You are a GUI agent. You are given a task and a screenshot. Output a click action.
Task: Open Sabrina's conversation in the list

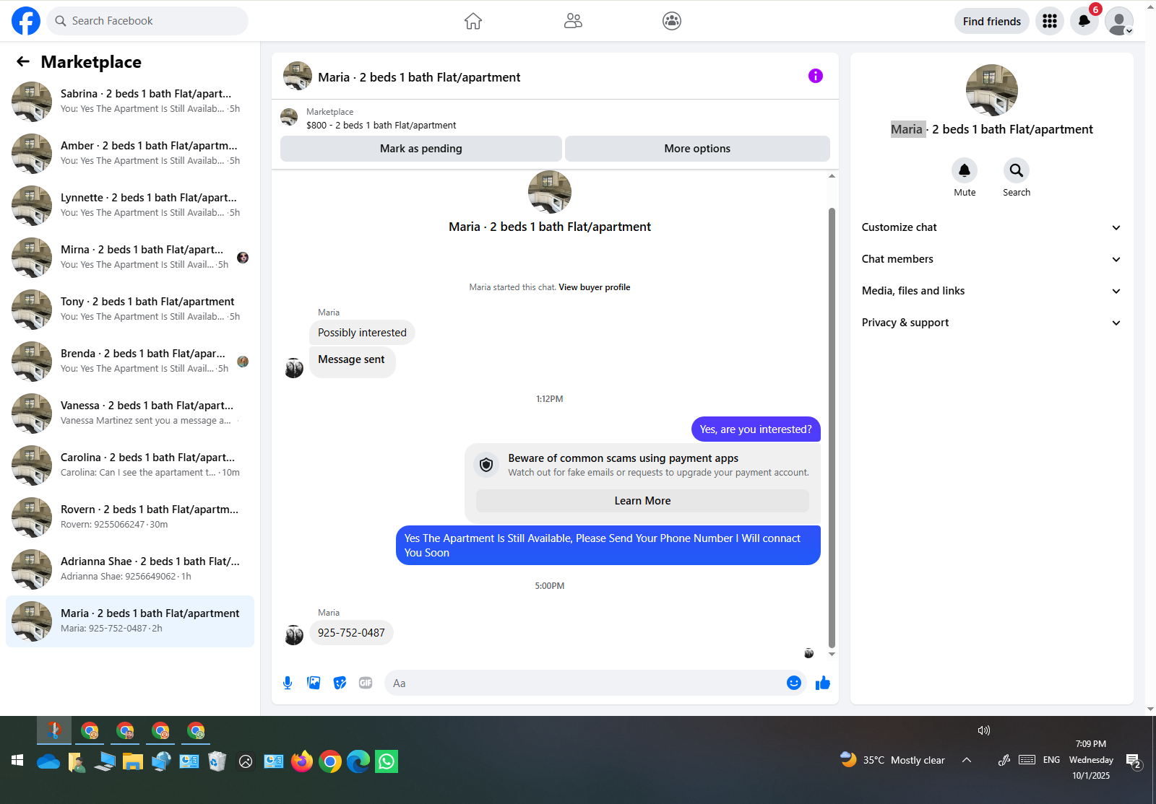click(x=130, y=102)
